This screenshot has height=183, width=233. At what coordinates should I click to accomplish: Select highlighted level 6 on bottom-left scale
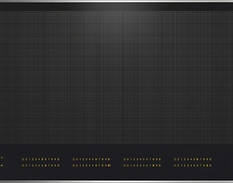[46, 165]
